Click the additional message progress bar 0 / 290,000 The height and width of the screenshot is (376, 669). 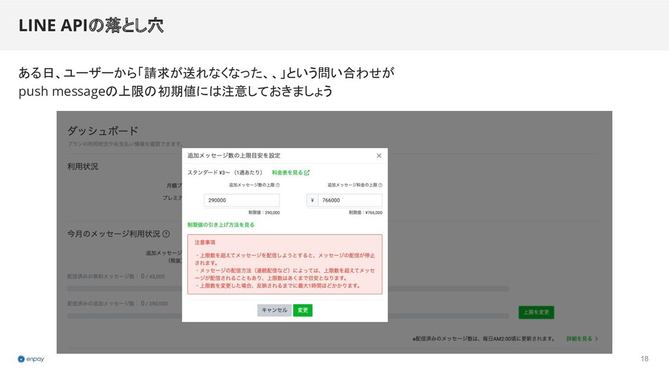288,316
